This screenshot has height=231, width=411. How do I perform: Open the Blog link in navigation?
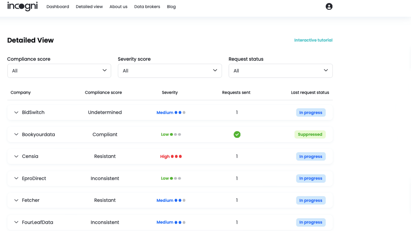(x=171, y=7)
